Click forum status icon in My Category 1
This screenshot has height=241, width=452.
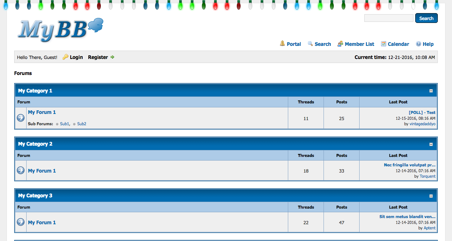(21, 118)
